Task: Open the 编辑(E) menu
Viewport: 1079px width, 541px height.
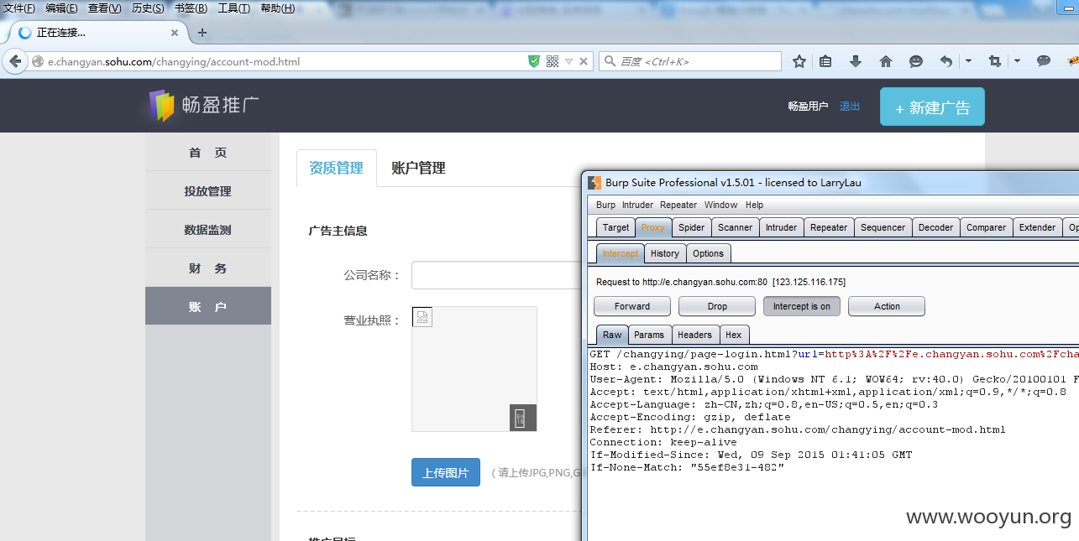Action: point(61,8)
